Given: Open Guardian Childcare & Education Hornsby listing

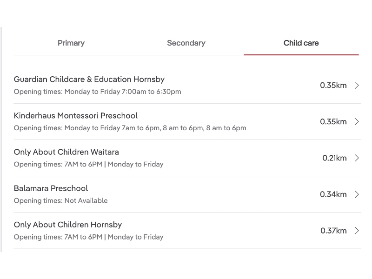Looking at the screenshot, I should click(x=89, y=80).
